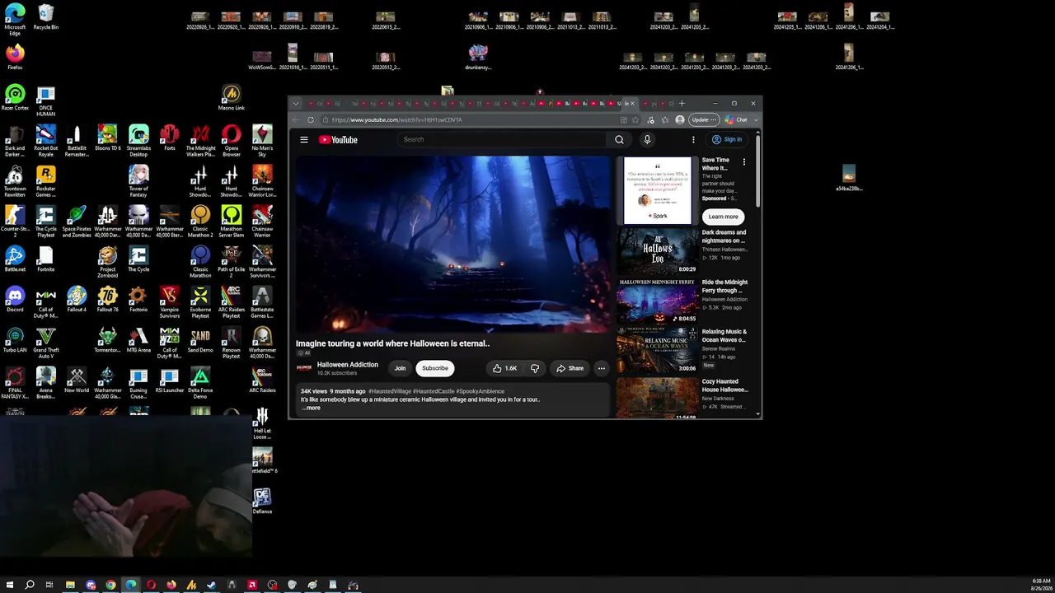Screen dimensions: 1055x593
Task: Switch to Chrome on the taskbar
Action: (x=110, y=585)
